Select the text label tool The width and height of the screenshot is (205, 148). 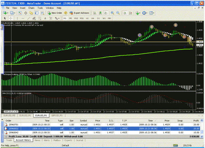coord(51,18)
